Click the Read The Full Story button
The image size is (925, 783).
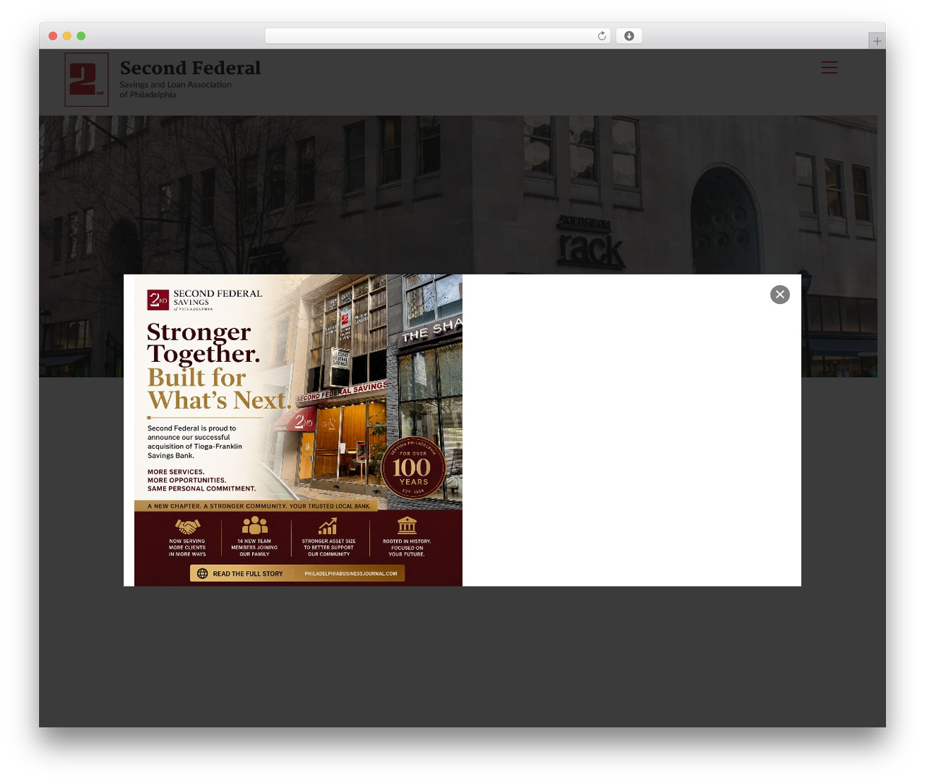(298, 574)
